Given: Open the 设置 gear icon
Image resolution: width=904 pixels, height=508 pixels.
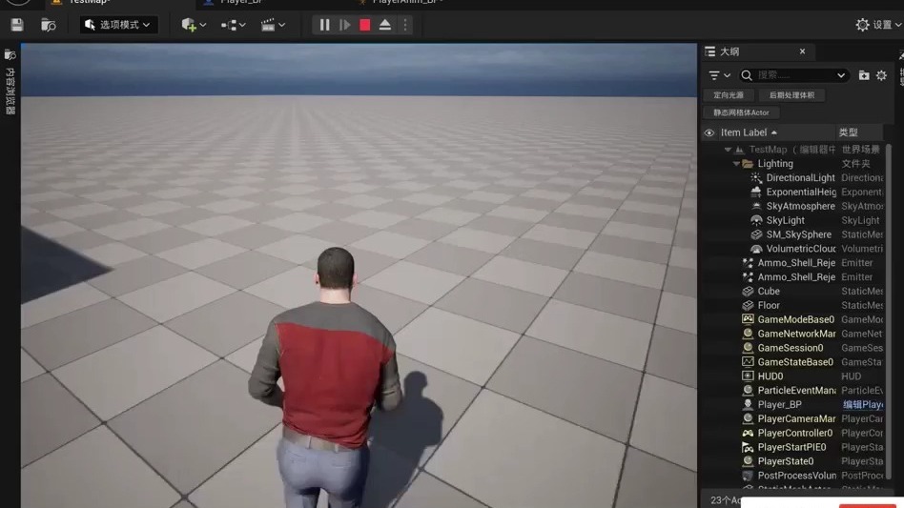Looking at the screenshot, I should [x=862, y=25].
